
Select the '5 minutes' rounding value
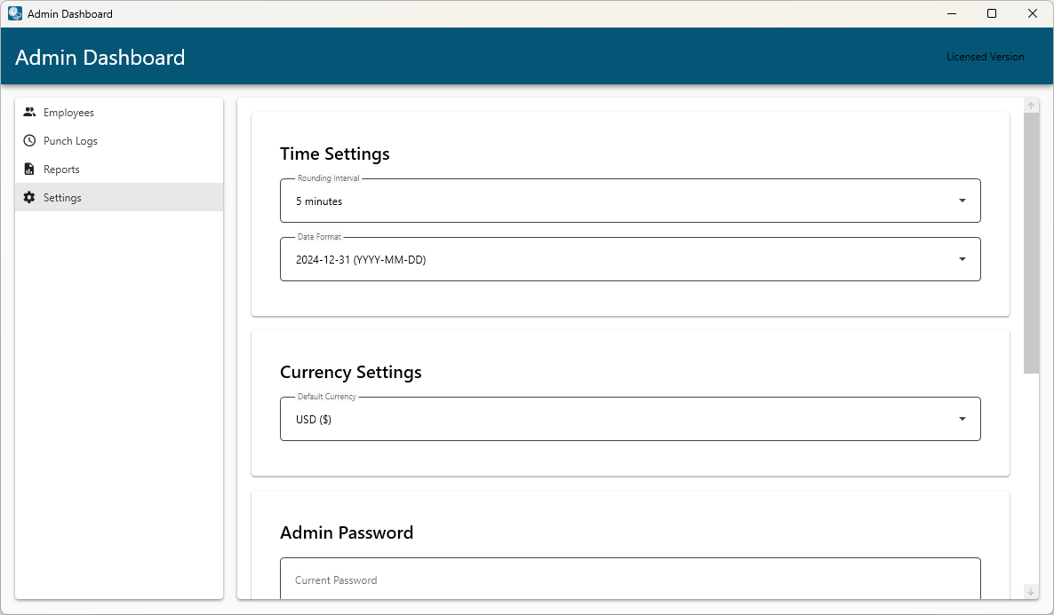coord(319,201)
